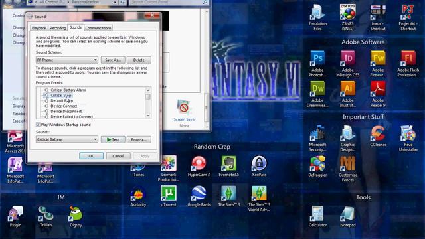Open Customize Fences icon

347,169
